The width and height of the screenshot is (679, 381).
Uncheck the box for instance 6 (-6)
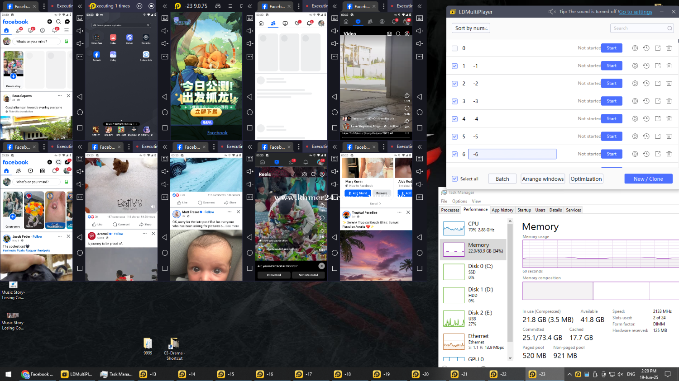(454, 154)
